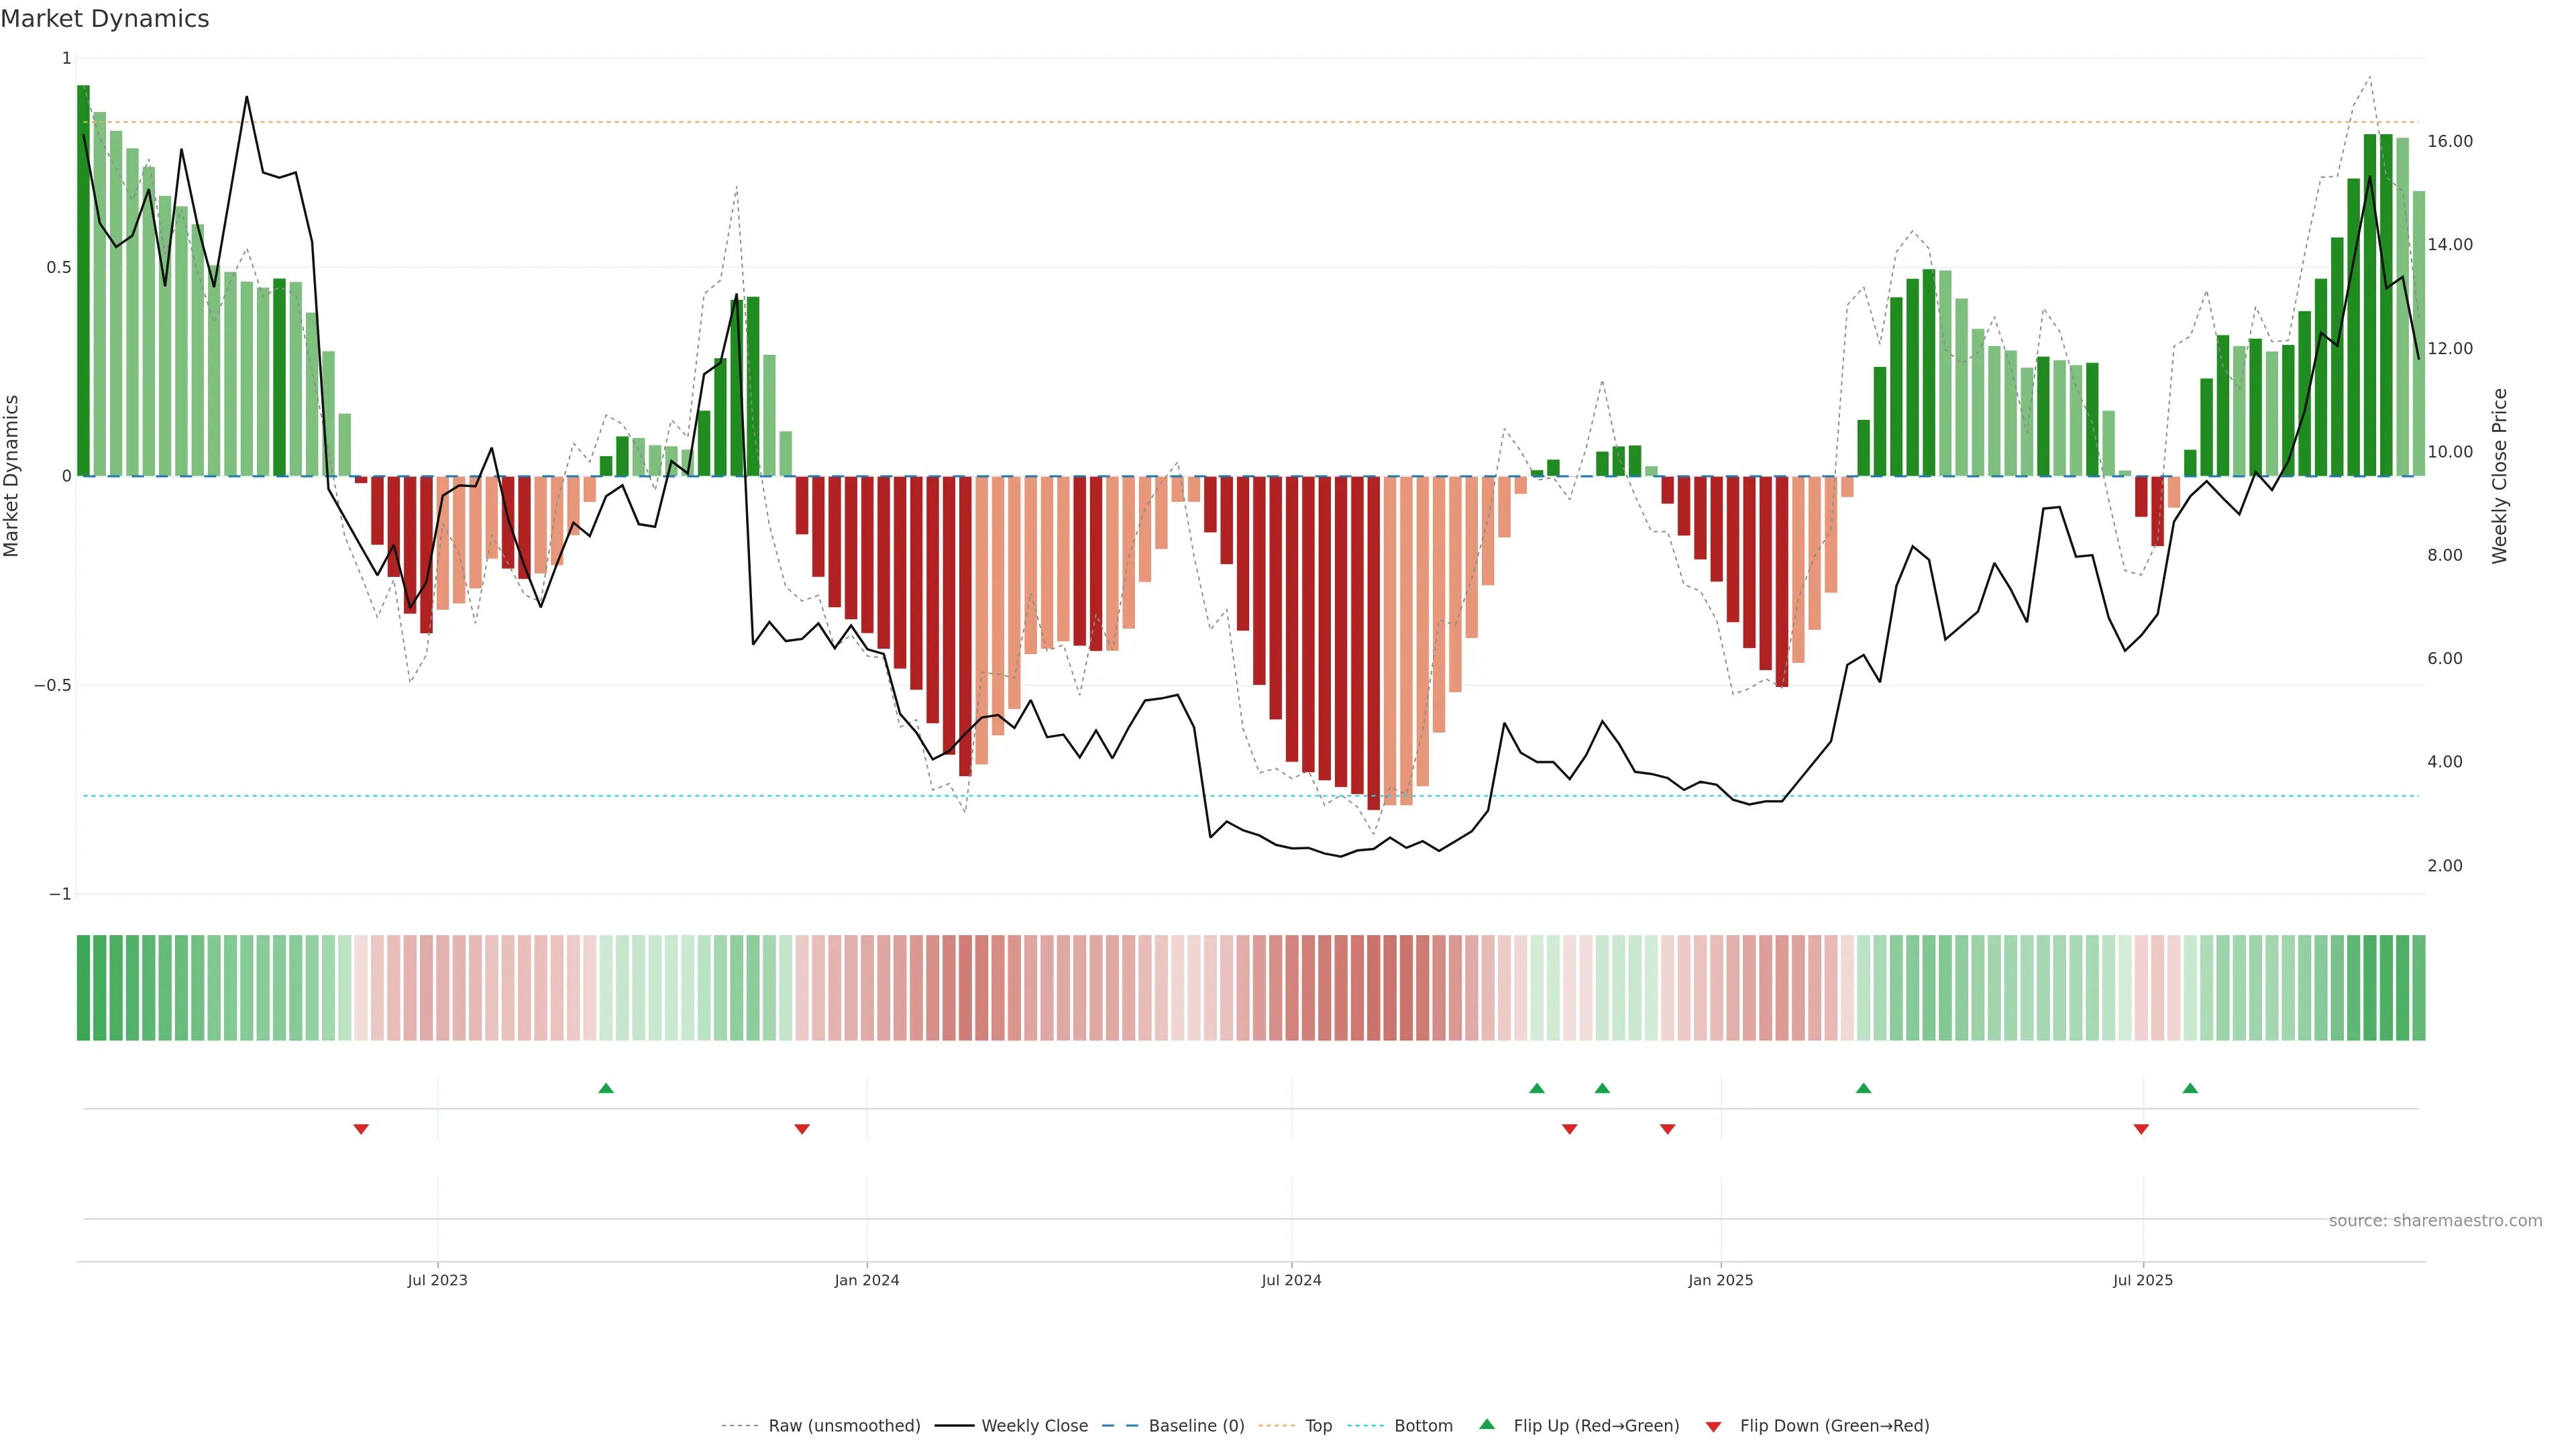Screen dimensions: 2576x1449
Task: Click green flip-up marker after Jan 2025
Action: tap(1863, 1088)
